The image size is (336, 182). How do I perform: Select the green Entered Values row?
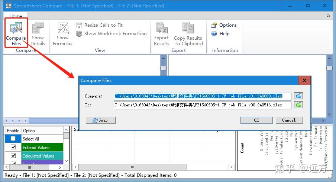tap(42, 148)
